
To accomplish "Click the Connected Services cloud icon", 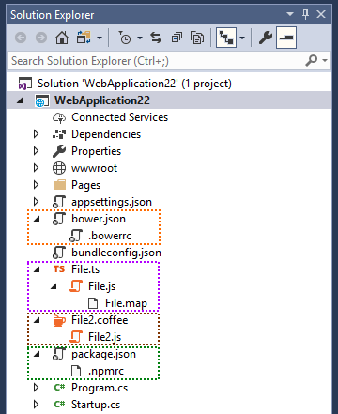I will click(59, 117).
